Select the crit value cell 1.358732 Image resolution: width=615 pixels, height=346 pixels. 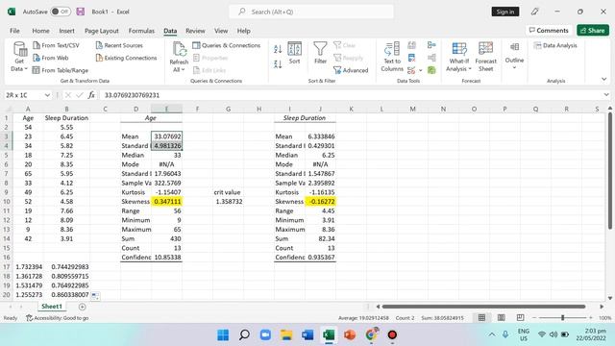tap(229, 202)
